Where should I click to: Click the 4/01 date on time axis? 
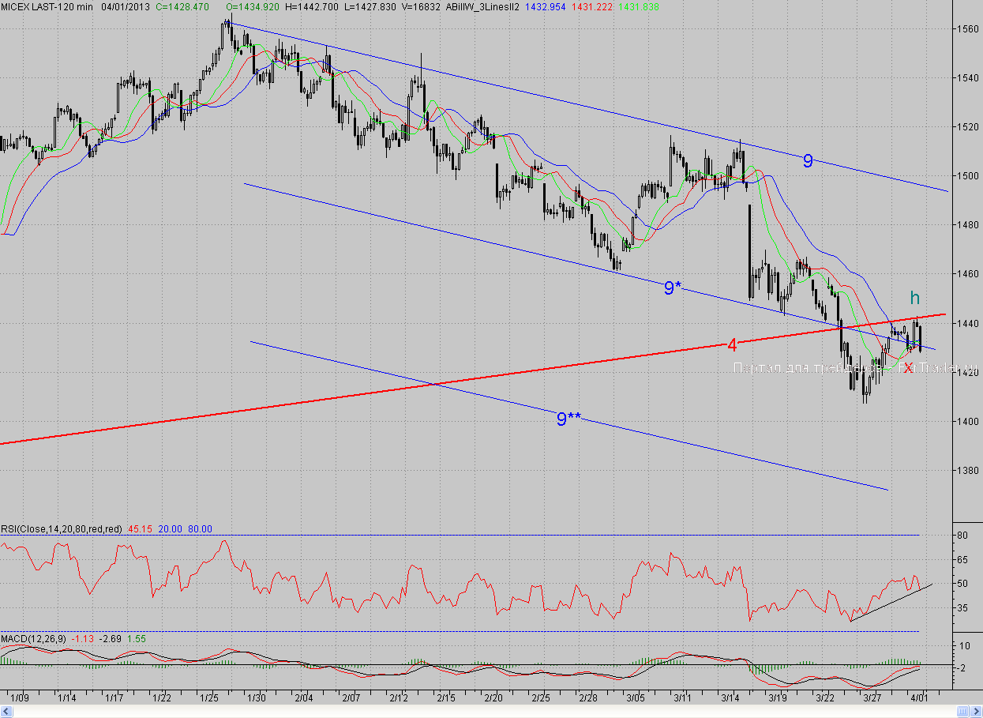pos(921,698)
